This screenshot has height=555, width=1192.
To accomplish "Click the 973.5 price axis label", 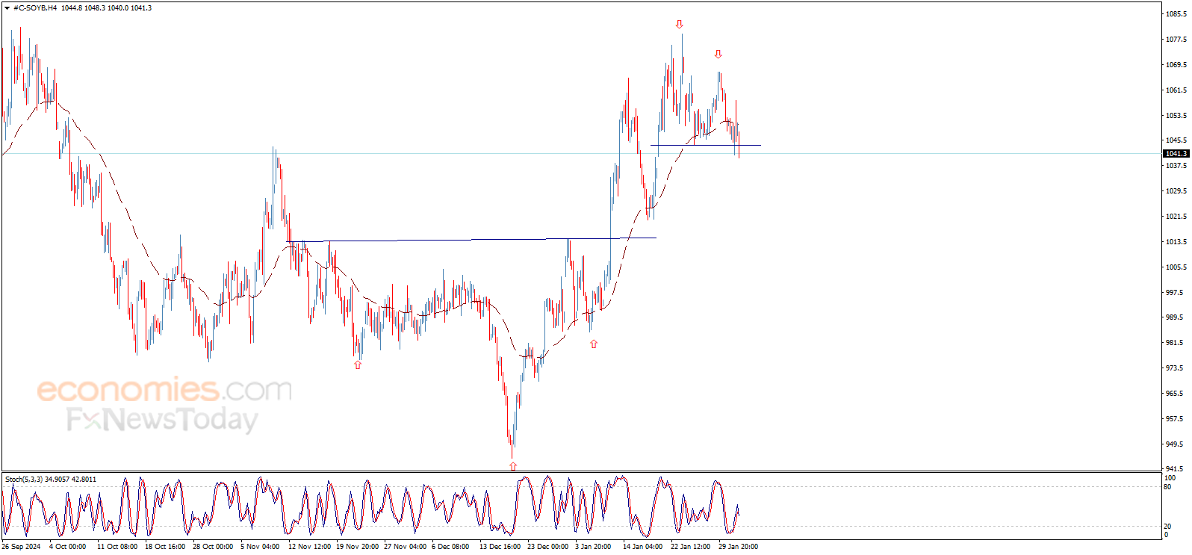I will click(1175, 368).
